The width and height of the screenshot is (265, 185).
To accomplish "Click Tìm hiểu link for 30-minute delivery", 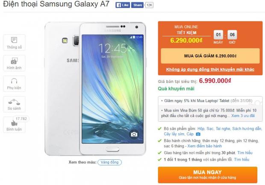I will [x=245, y=153].
